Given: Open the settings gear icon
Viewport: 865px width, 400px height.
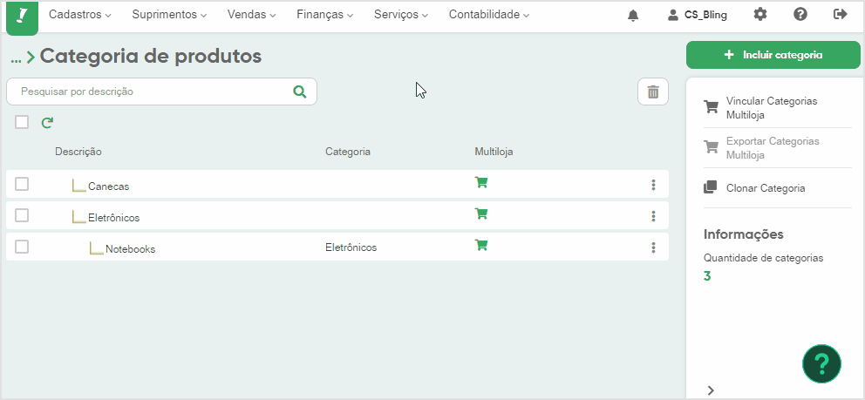Looking at the screenshot, I should 760,15.
